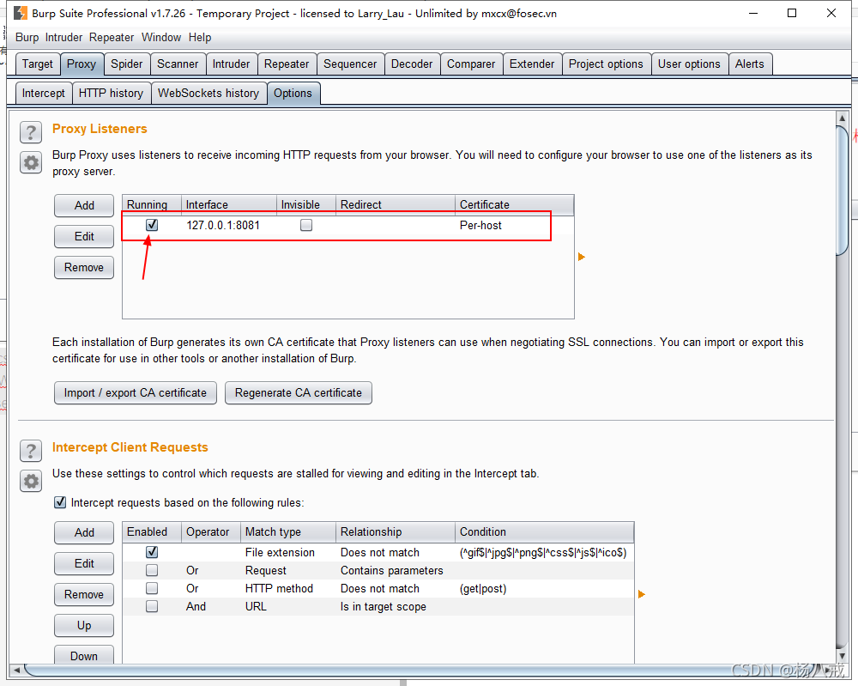Switch to the Target tab
Image resolution: width=858 pixels, height=686 pixels.
[37, 64]
